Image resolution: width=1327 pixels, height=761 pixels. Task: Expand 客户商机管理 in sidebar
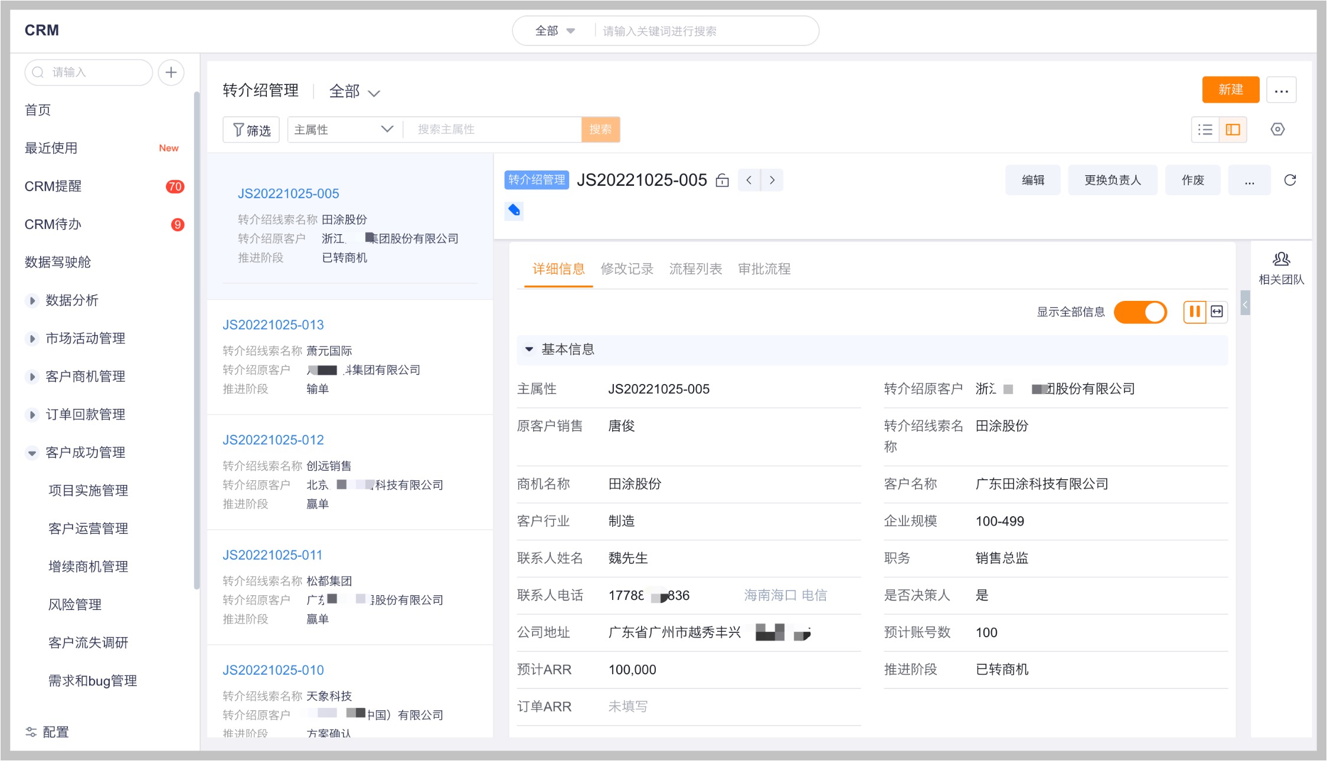click(x=32, y=376)
